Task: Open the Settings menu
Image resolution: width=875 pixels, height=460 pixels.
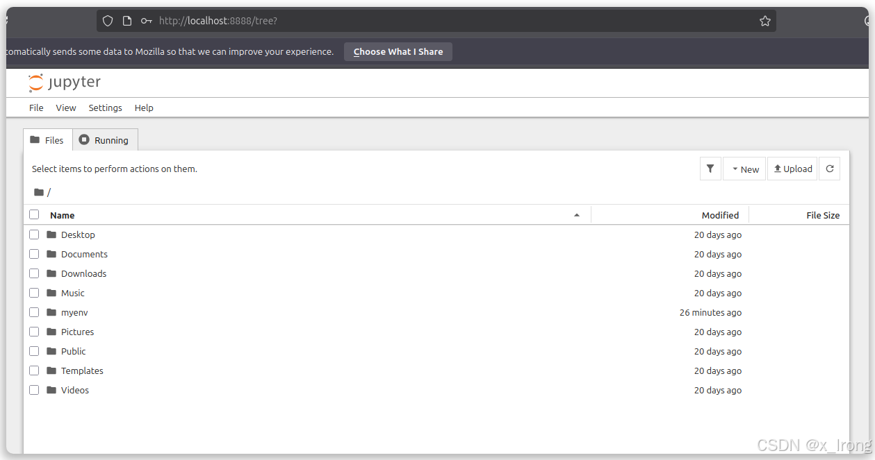Action: click(105, 108)
